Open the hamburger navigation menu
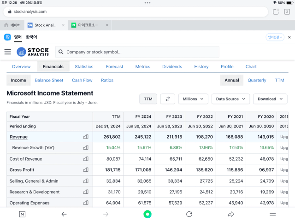295x221 pixels. [7, 52]
